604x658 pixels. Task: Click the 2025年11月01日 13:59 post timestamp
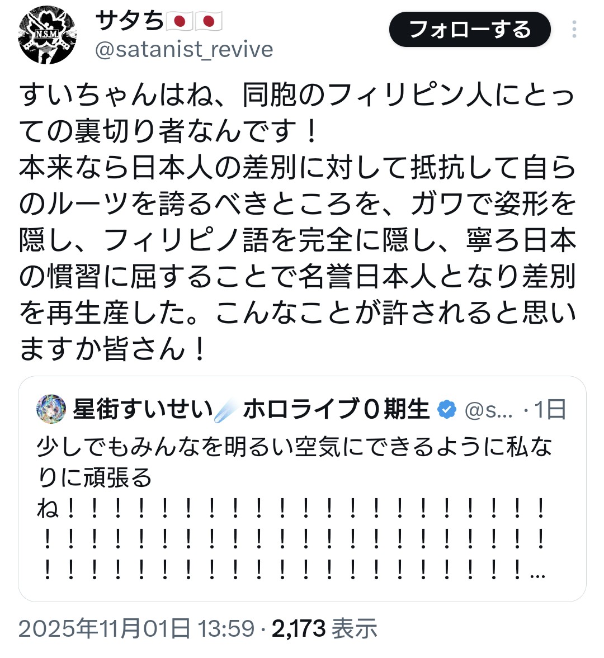pyautogui.click(x=136, y=629)
